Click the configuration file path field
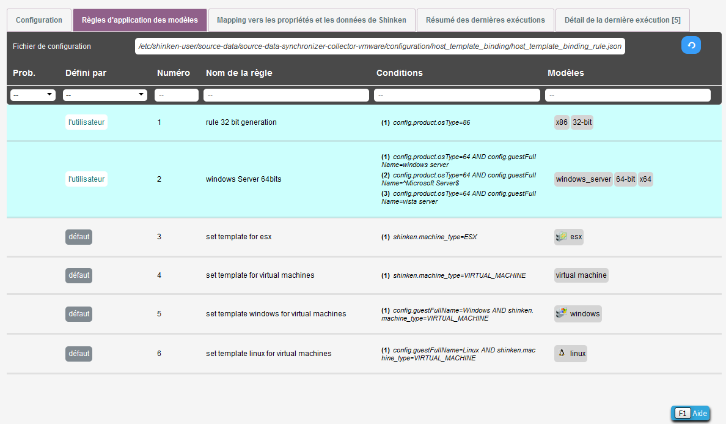This screenshot has height=424, width=726. 380,46
